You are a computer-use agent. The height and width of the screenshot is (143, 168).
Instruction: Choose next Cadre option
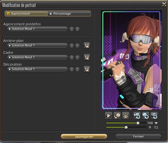77,58
